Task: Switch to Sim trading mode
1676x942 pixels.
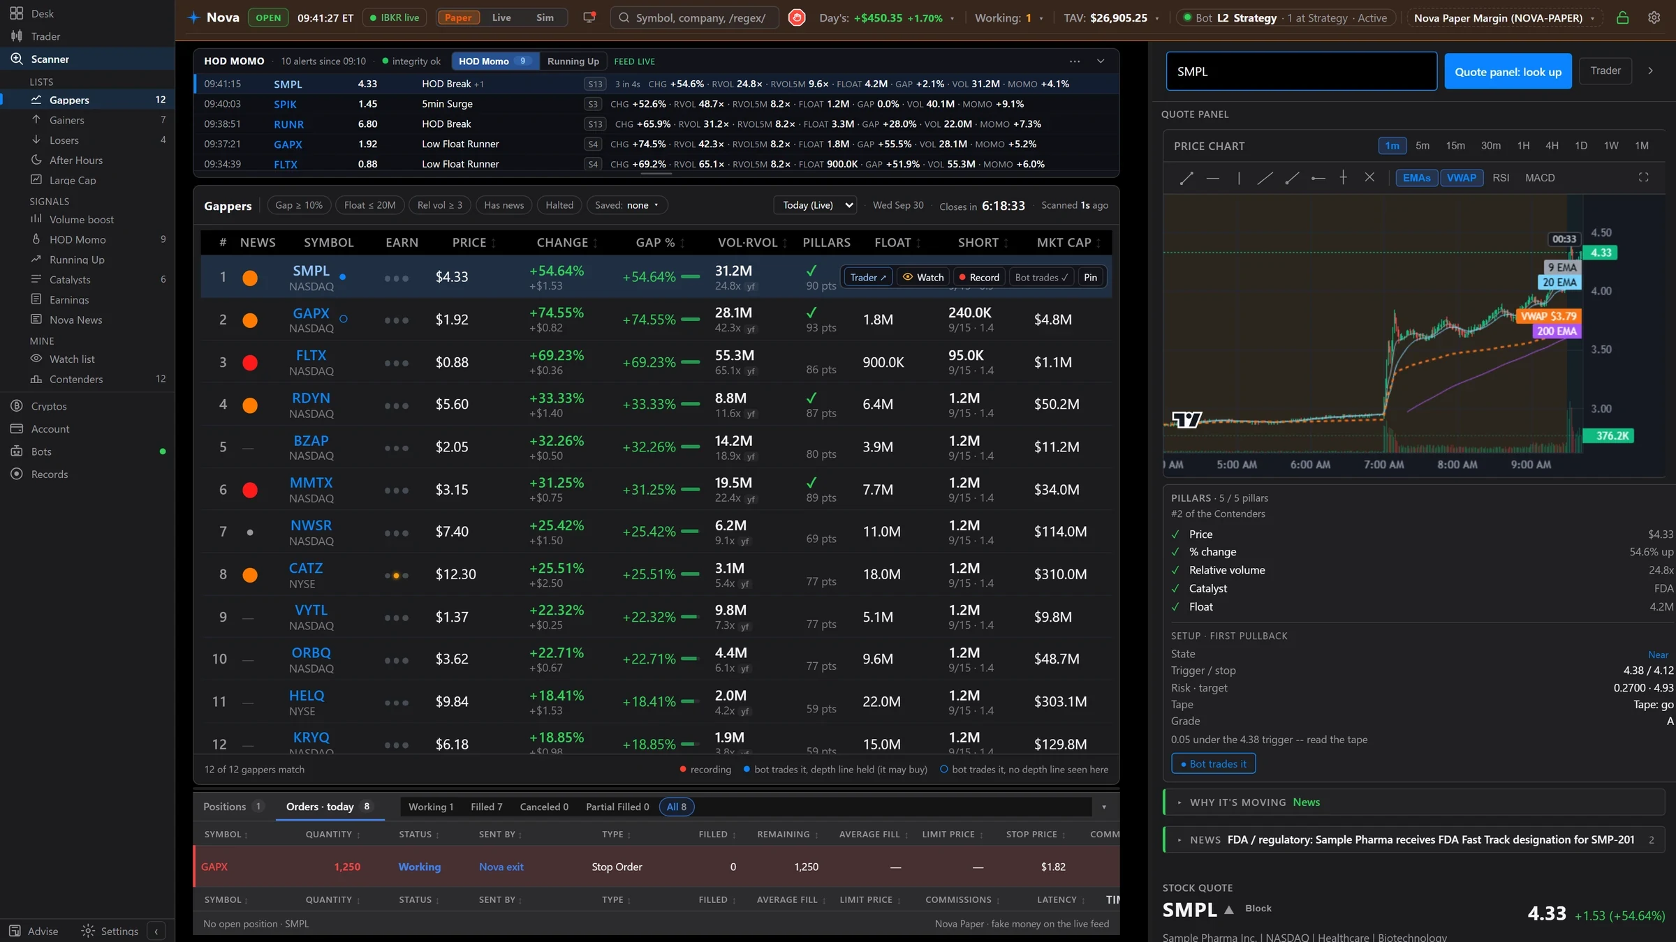Action: pyautogui.click(x=545, y=18)
